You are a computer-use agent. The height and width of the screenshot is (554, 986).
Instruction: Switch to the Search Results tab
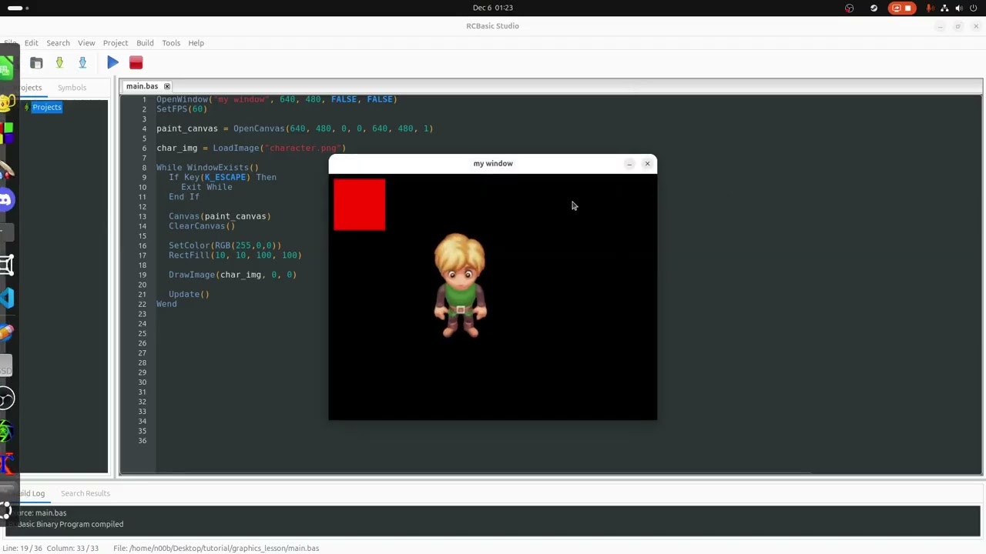tap(86, 493)
